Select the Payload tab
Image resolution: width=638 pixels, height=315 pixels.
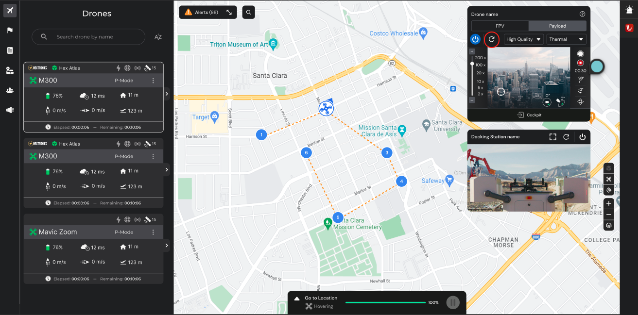[x=557, y=26]
